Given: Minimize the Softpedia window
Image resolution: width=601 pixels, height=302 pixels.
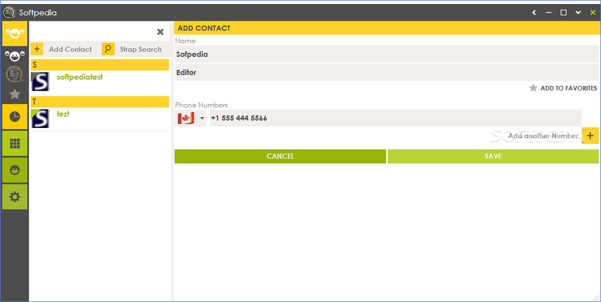Looking at the screenshot, I should (549, 13).
